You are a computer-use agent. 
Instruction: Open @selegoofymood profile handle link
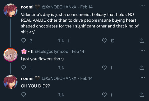(52, 52)
